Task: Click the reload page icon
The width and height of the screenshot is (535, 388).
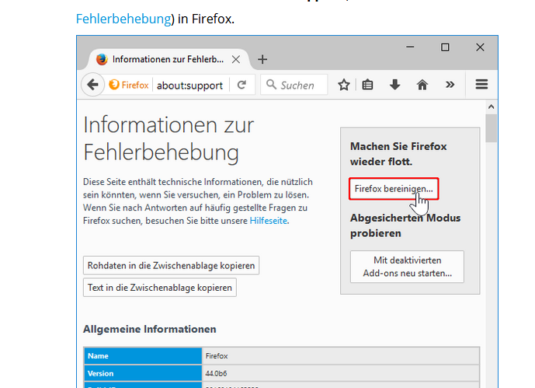Action: [x=241, y=85]
